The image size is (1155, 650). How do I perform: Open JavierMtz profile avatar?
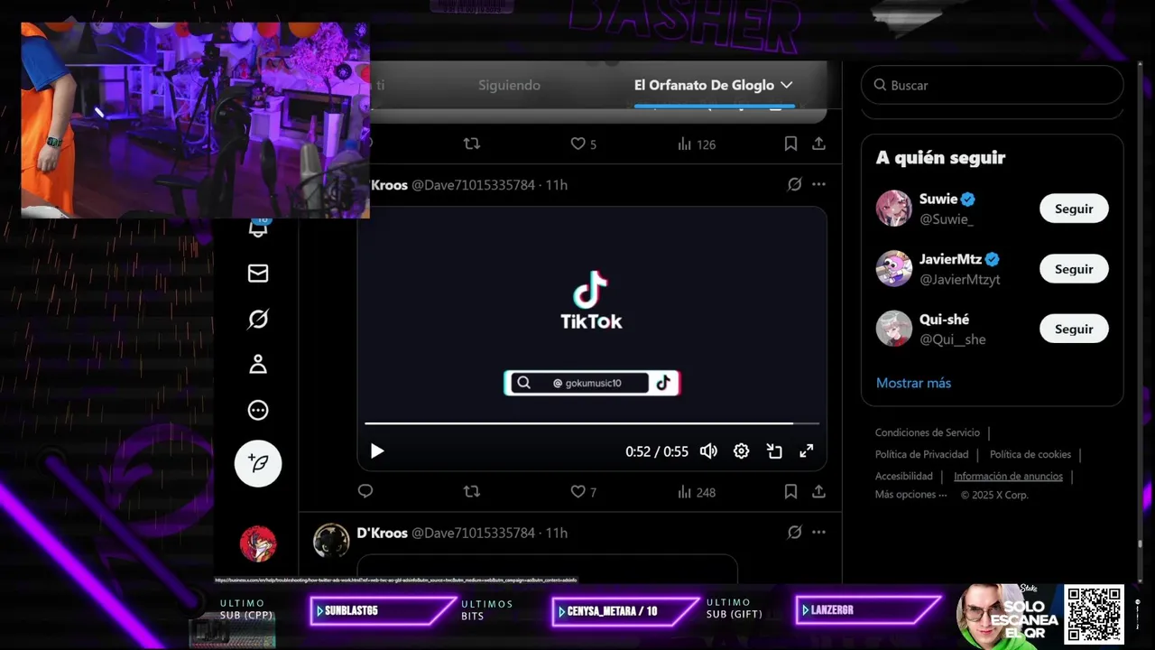894,269
